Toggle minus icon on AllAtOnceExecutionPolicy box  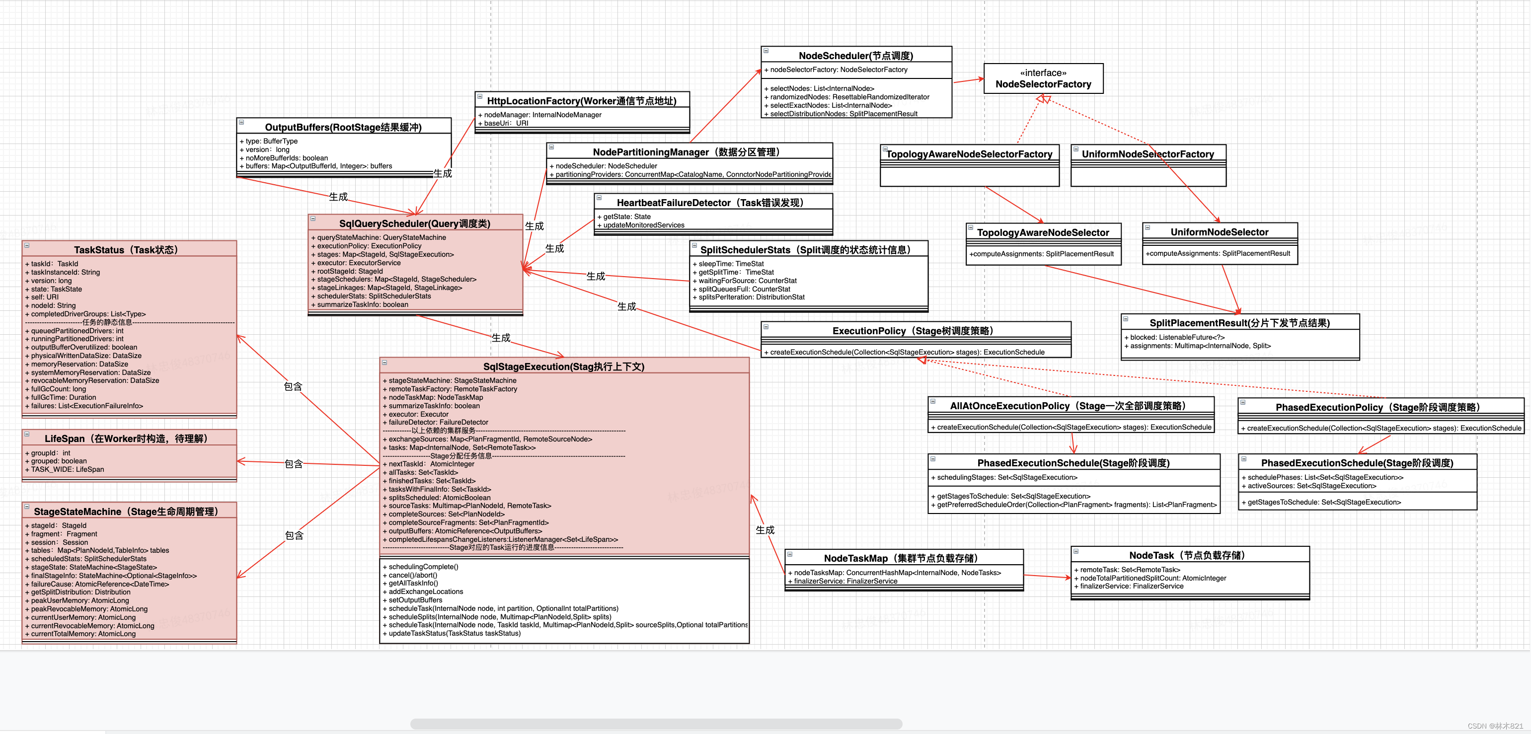(x=932, y=402)
